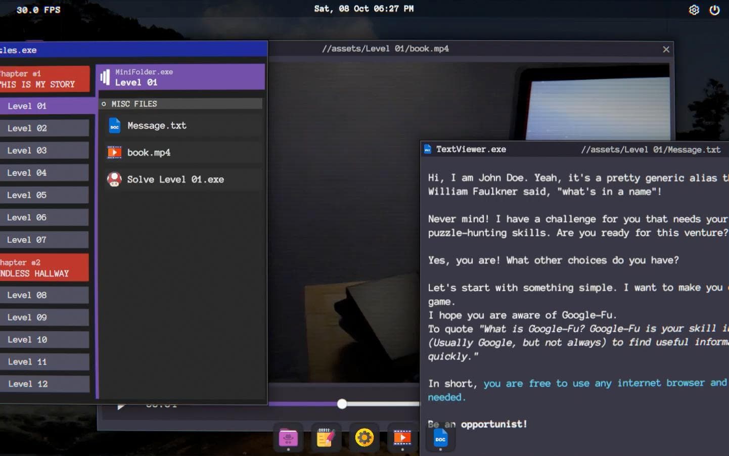Click the 30.0 FPS counter
729x456 pixels.
(38, 10)
